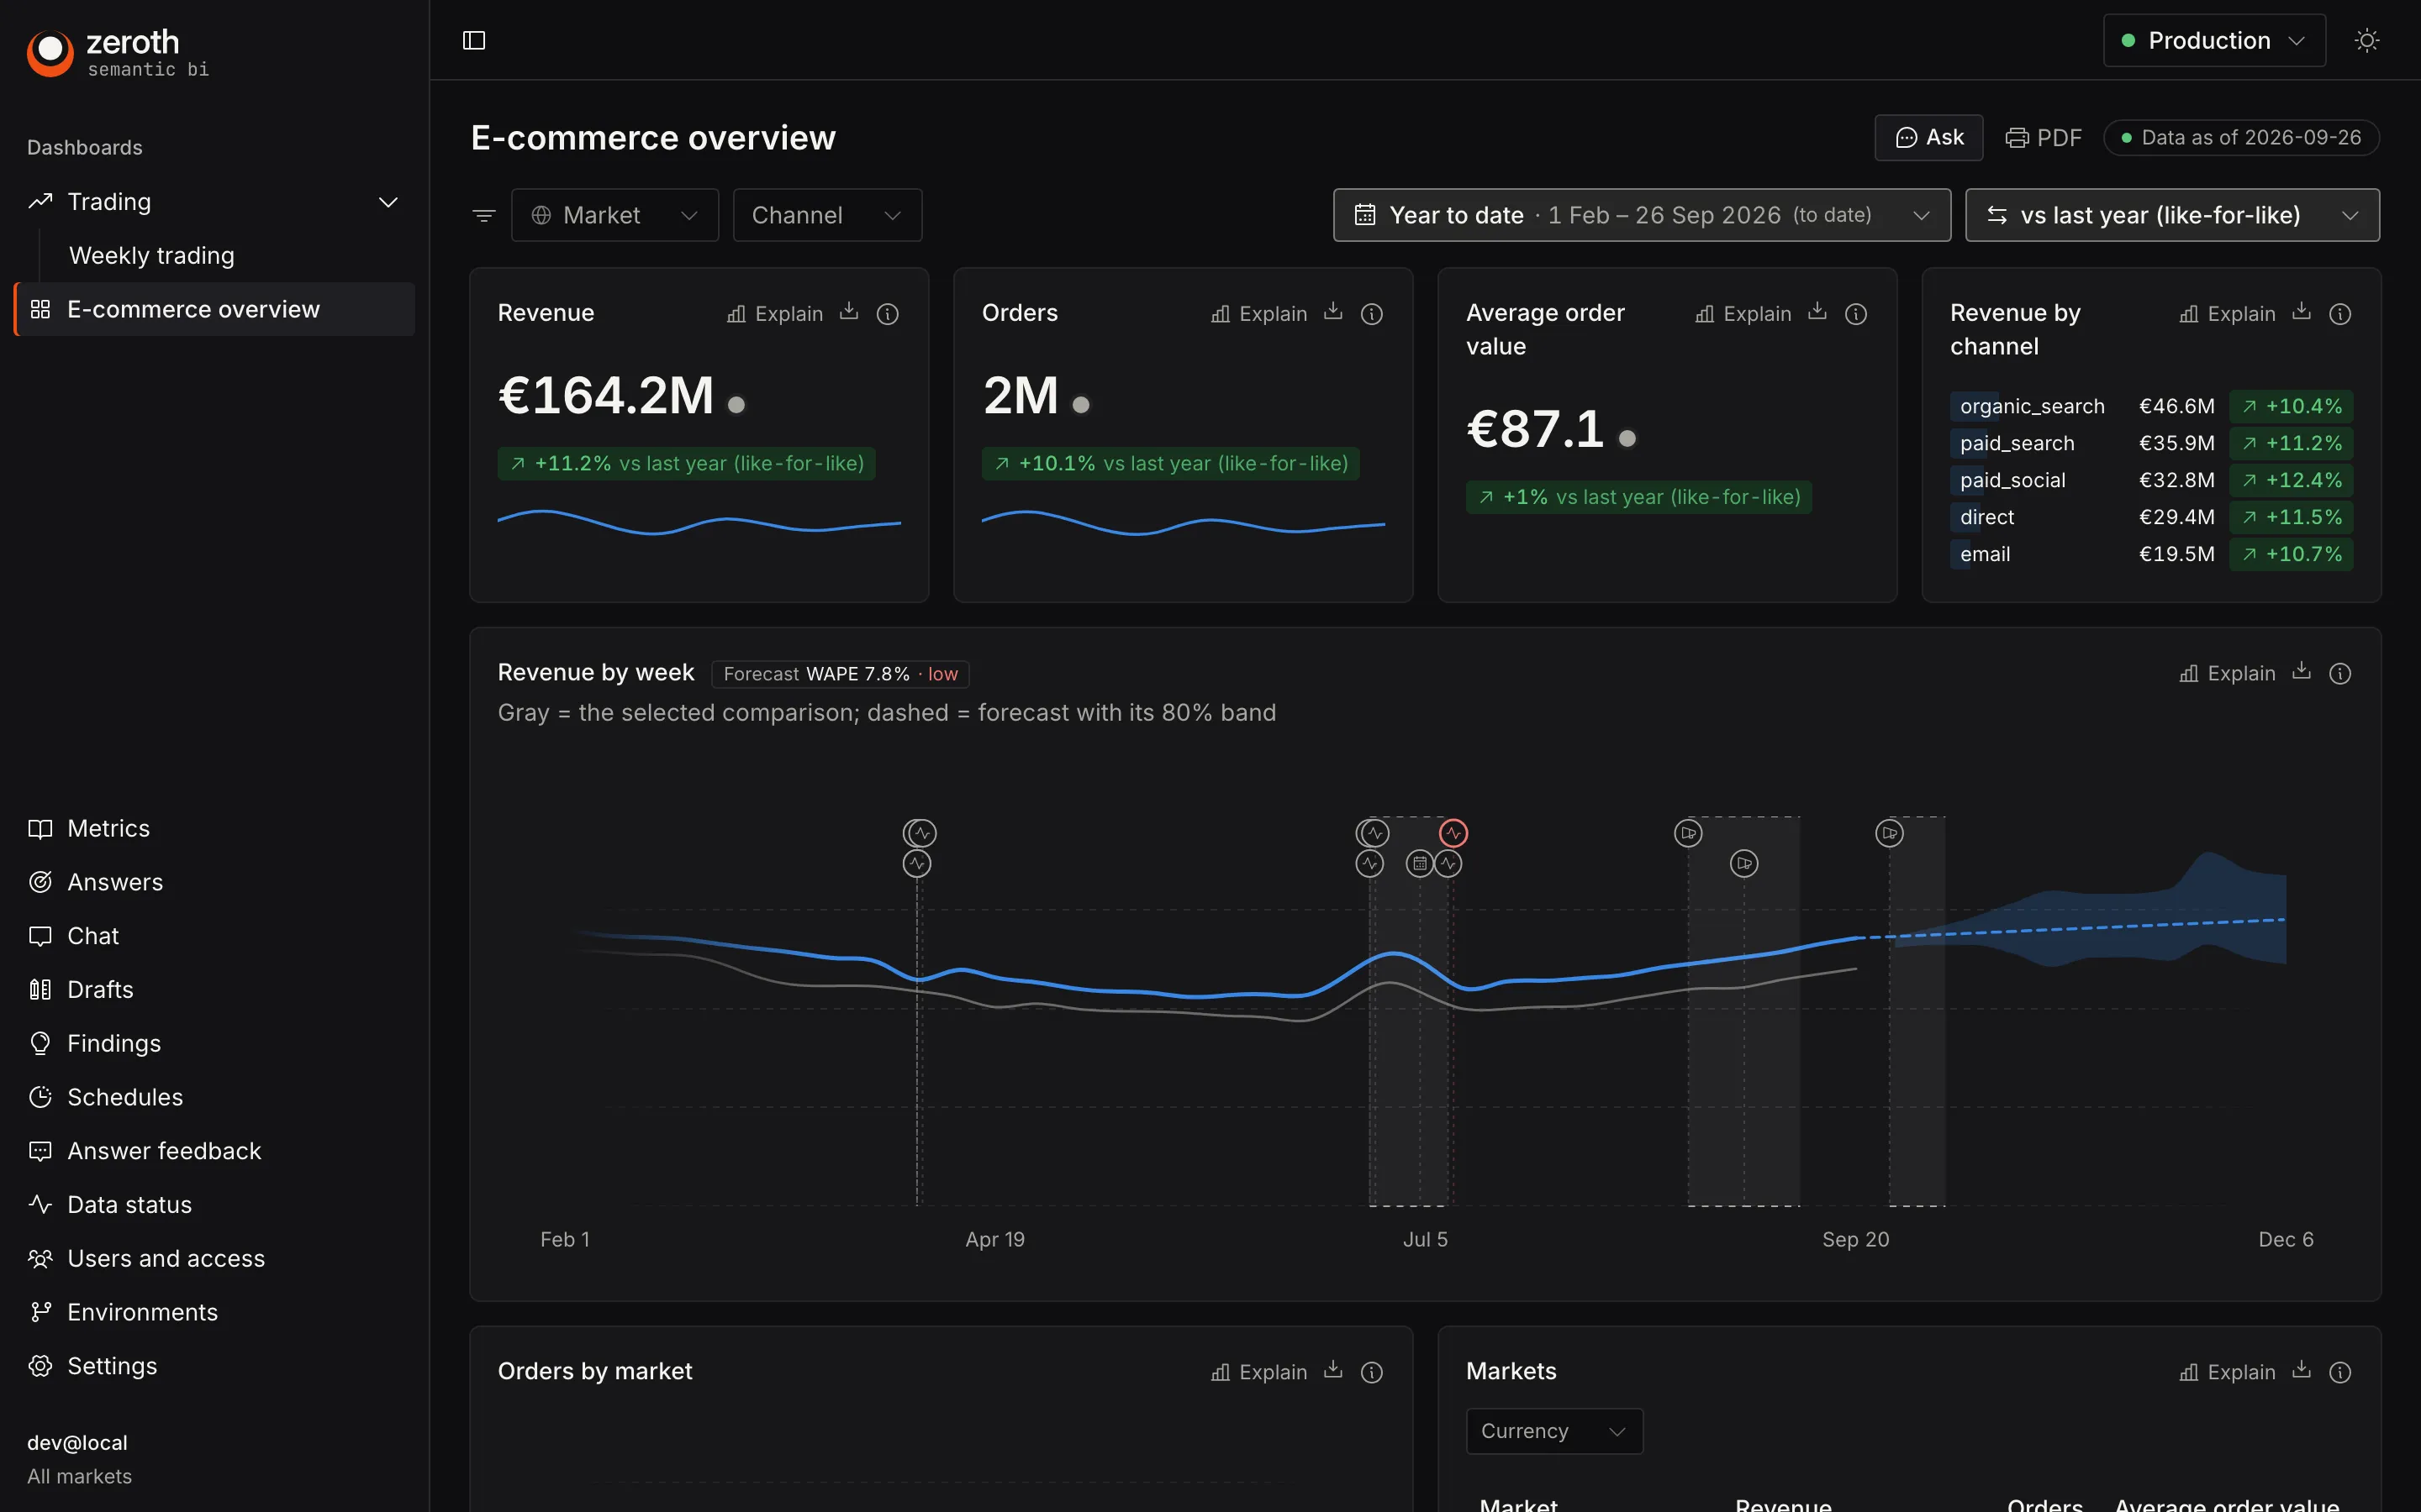Download the Revenue card data
The width and height of the screenshot is (2421, 1512).
tap(848, 312)
